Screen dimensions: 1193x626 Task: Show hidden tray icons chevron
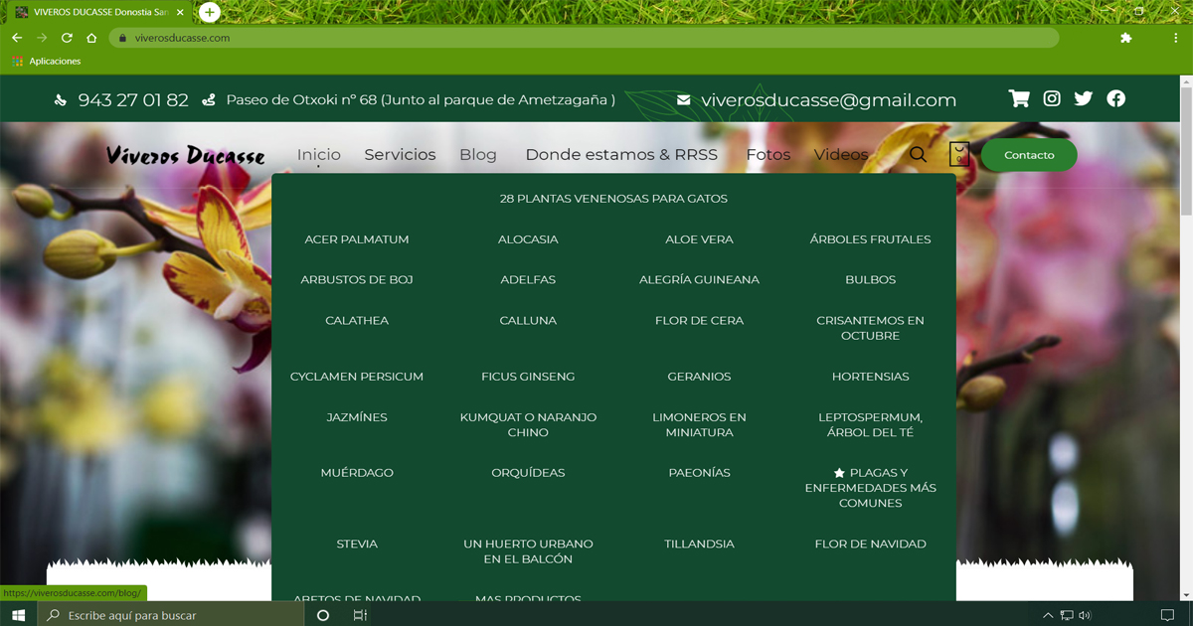[x=1047, y=615]
